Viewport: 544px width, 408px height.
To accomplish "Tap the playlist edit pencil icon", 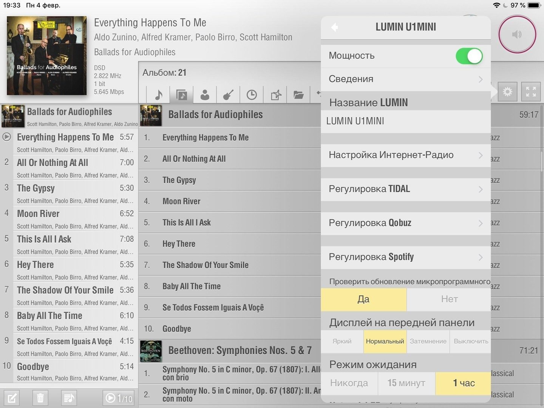I will 12,398.
